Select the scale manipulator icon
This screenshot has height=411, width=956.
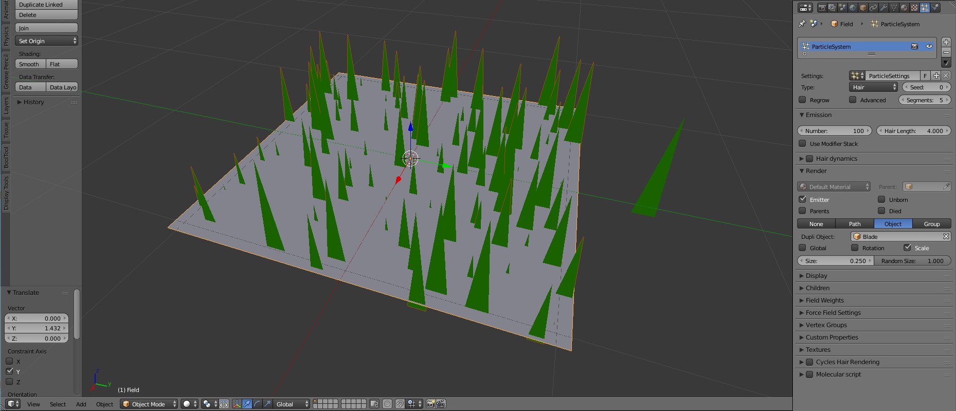tap(267, 404)
